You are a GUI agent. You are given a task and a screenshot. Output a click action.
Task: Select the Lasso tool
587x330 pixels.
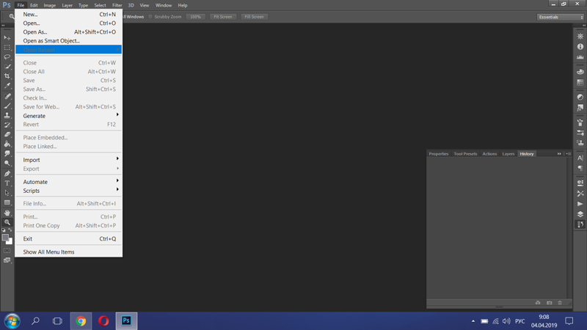7,57
